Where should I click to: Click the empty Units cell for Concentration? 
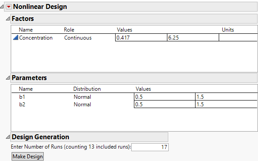pyautogui.click(x=238, y=38)
